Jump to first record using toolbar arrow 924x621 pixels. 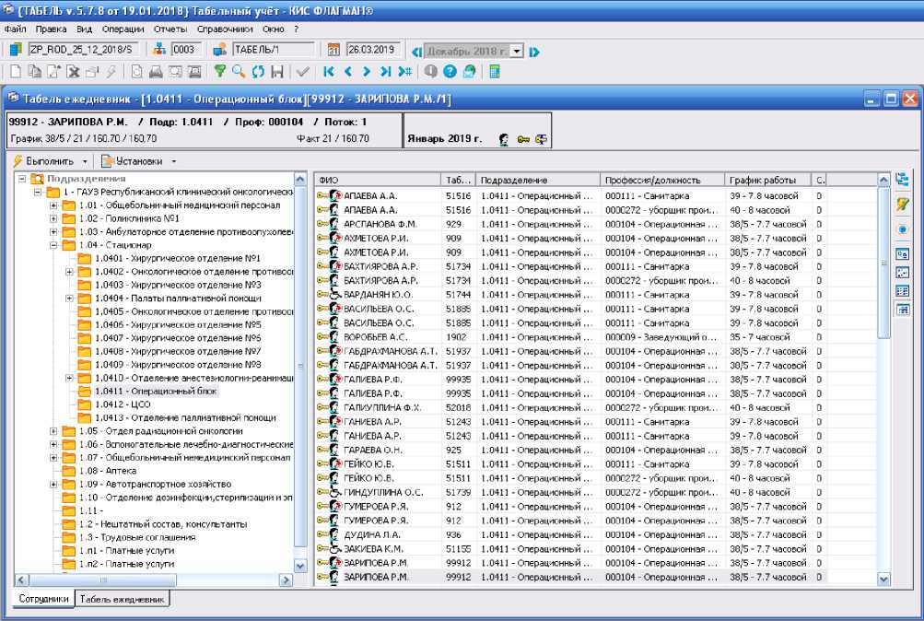tap(329, 72)
